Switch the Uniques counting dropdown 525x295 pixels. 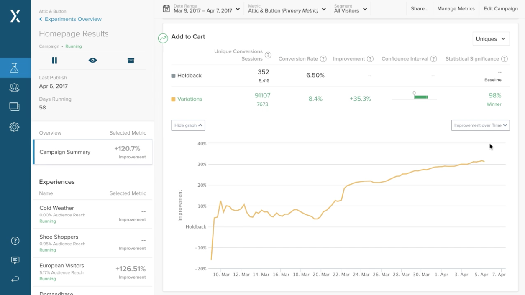tap(491, 38)
